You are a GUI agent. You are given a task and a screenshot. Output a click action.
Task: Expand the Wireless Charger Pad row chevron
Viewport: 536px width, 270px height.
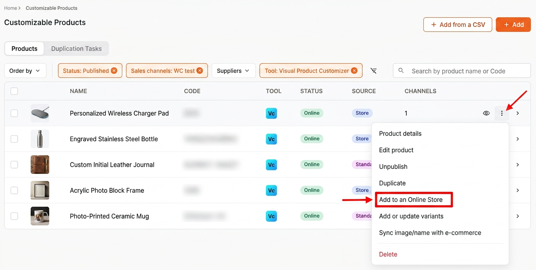pos(518,113)
